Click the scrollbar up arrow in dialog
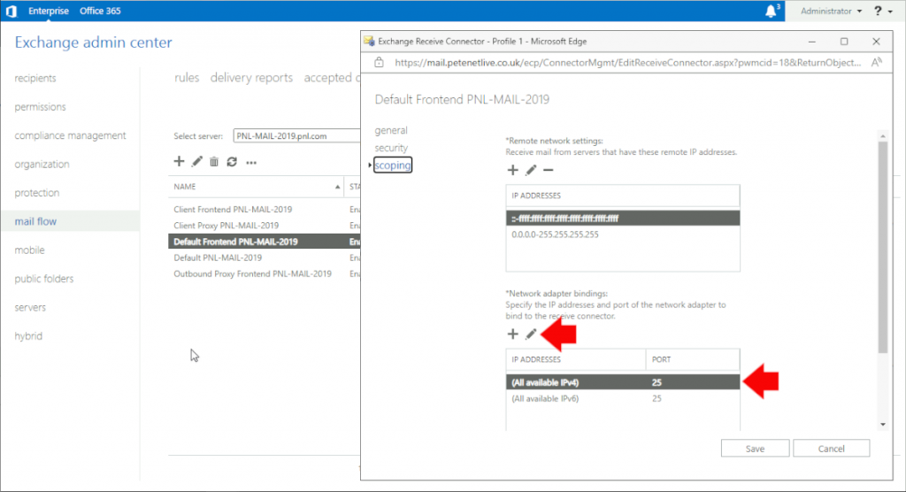Viewport: 906px width, 492px height. [x=882, y=136]
